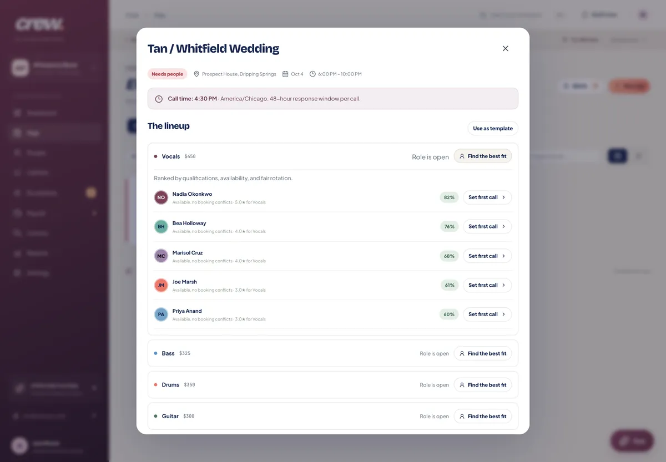
Task: Set first call for Bea Holloway
Action: (x=487, y=226)
